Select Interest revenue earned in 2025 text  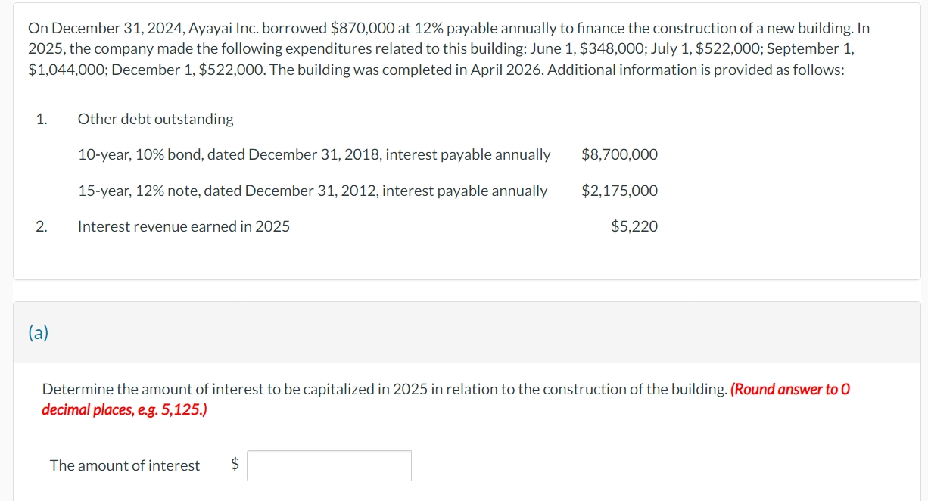click(183, 226)
